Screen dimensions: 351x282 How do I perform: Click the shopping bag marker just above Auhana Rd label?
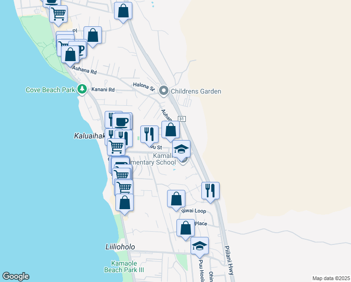point(70,55)
